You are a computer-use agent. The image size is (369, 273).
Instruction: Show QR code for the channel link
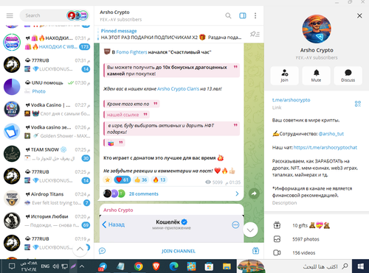coord(358,104)
